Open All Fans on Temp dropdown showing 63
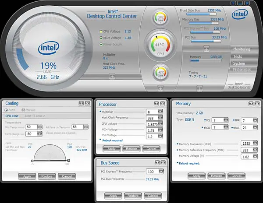This screenshot has height=203, width=263. (86, 127)
